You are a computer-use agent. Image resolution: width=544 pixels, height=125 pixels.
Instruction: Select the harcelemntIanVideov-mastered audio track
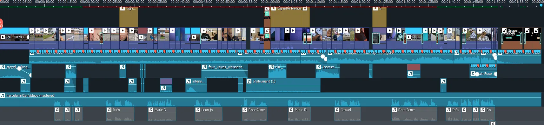[x=270, y=99]
